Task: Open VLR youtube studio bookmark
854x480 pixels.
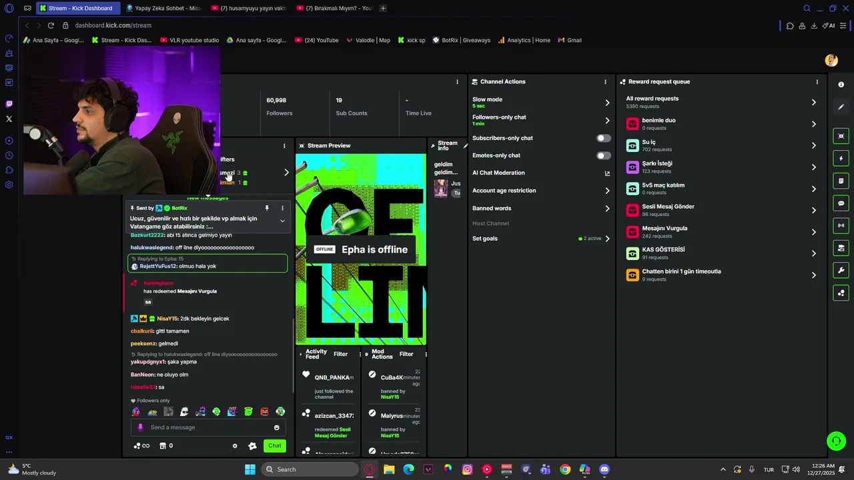Action: point(189,40)
